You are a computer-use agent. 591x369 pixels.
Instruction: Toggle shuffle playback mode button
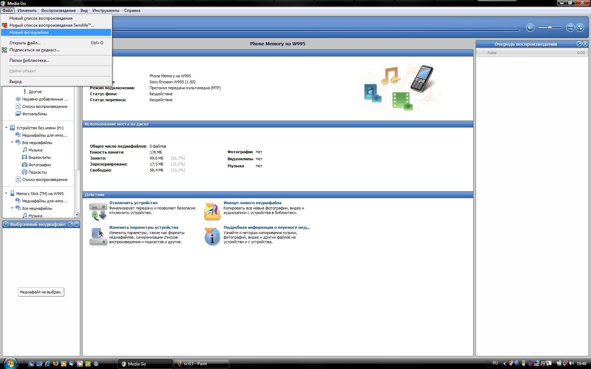coord(570,27)
